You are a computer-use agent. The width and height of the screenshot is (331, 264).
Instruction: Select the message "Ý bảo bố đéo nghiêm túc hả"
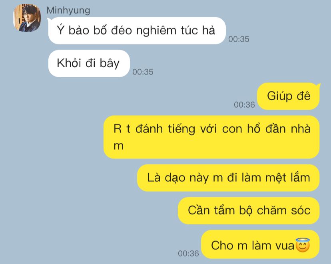pyautogui.click(x=137, y=31)
